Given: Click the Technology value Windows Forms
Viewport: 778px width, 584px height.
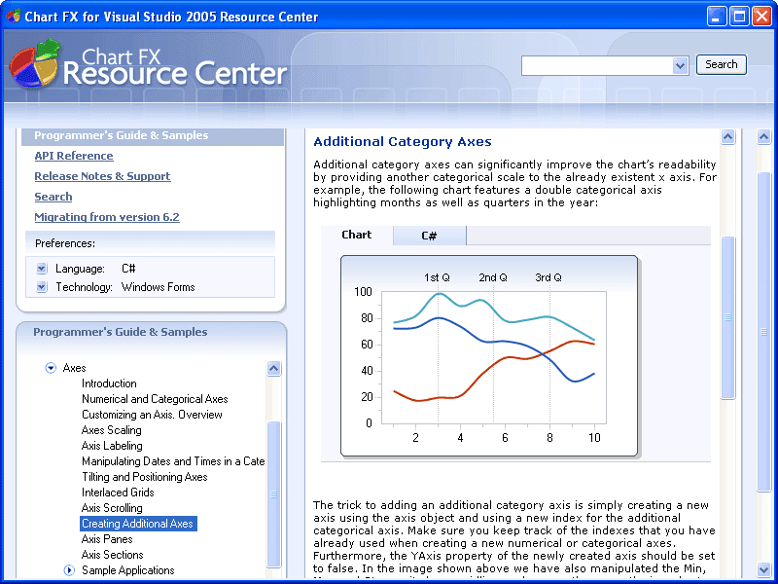Looking at the screenshot, I should 158,287.
